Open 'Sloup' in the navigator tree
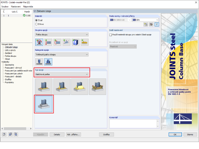 coord(7,59)
